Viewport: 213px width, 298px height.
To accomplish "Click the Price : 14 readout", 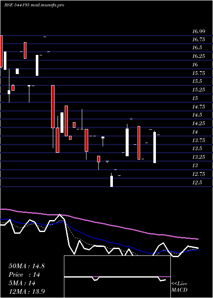I will coord(25,275).
